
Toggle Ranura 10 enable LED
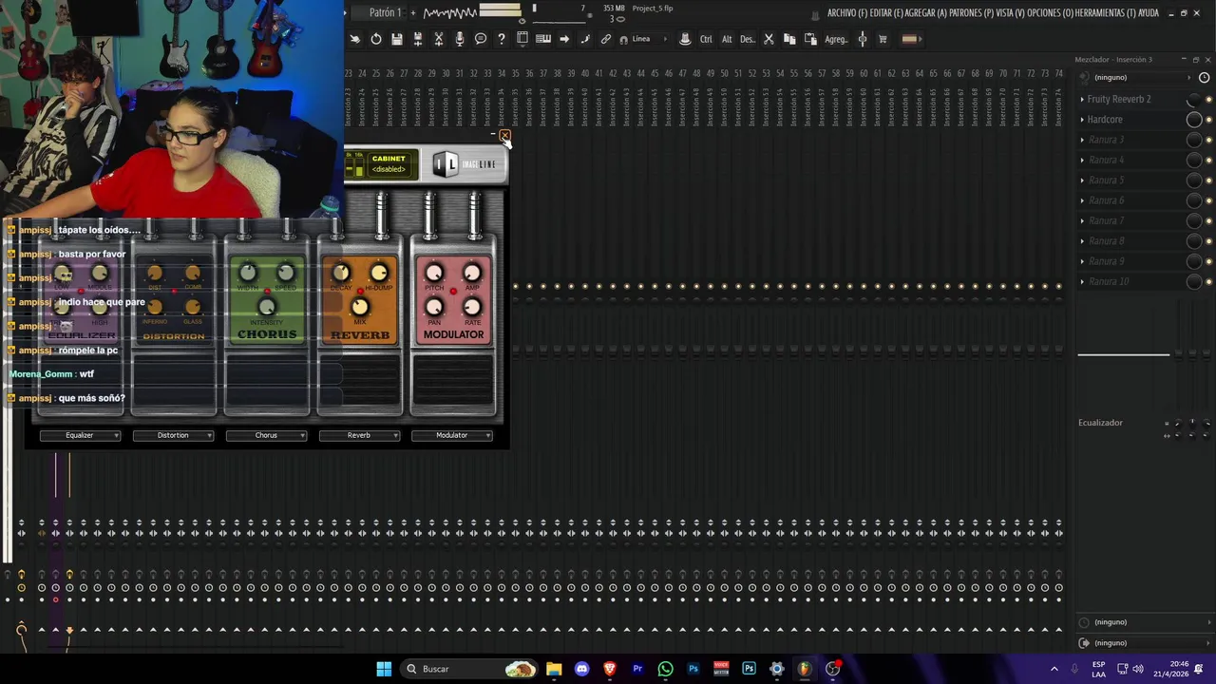pyautogui.click(x=1208, y=282)
